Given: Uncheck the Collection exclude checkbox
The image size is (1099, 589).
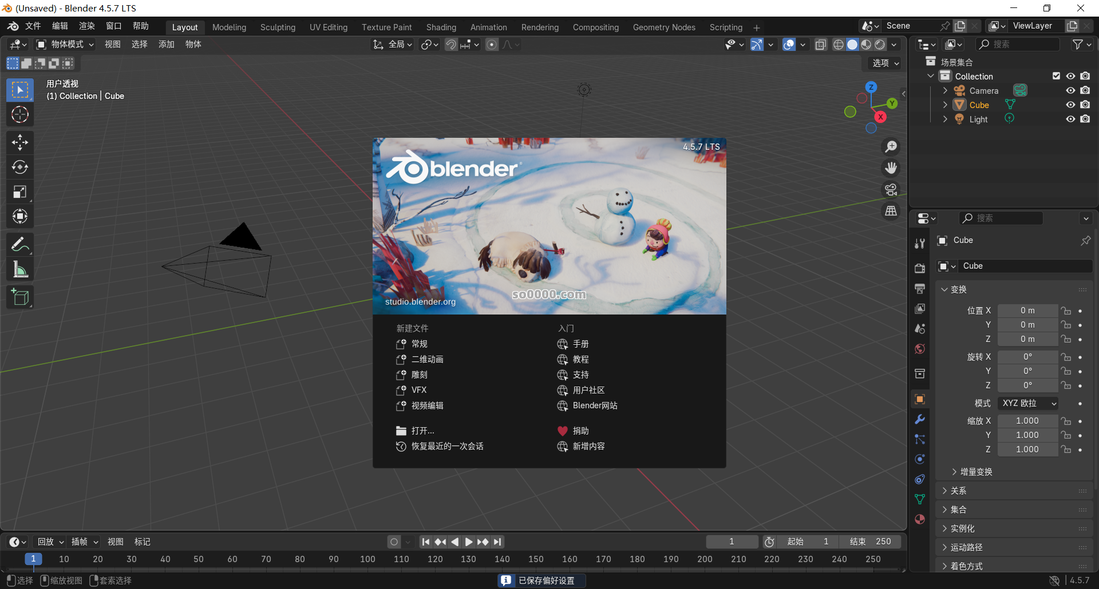Looking at the screenshot, I should (x=1057, y=76).
